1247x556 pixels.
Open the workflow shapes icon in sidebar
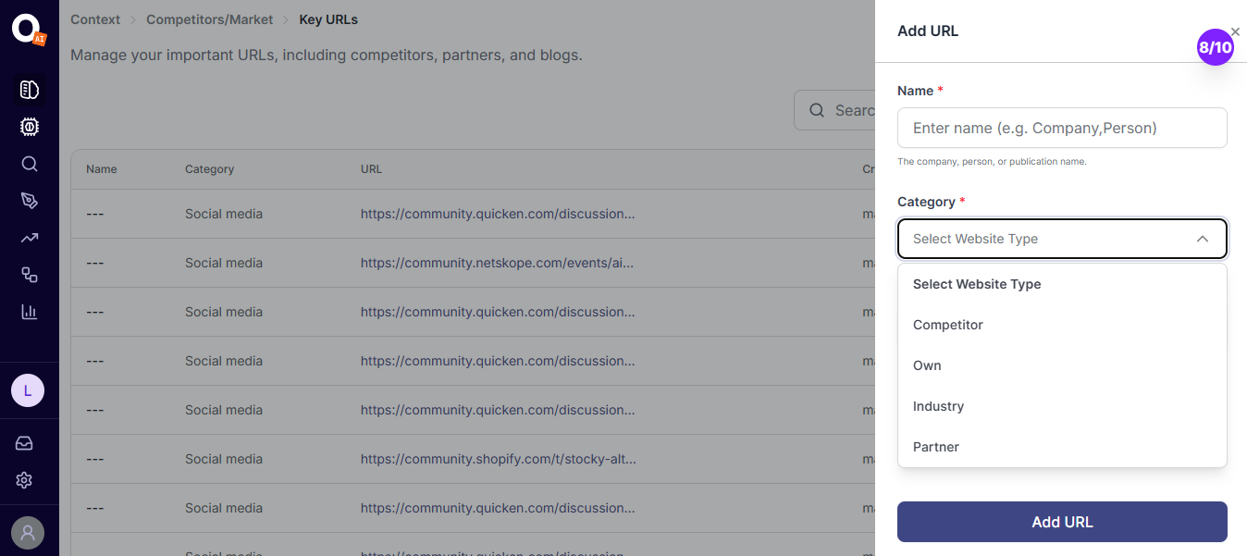pos(30,275)
